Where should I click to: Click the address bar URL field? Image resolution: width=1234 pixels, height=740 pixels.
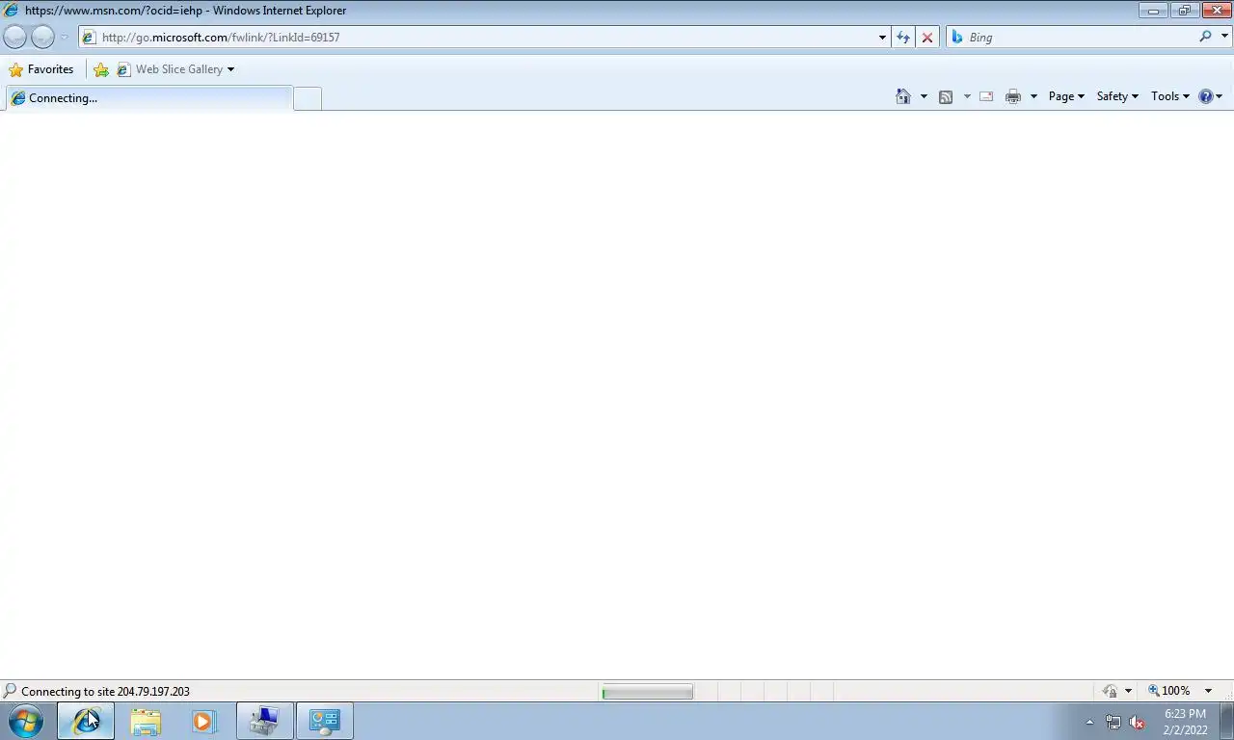(x=477, y=38)
